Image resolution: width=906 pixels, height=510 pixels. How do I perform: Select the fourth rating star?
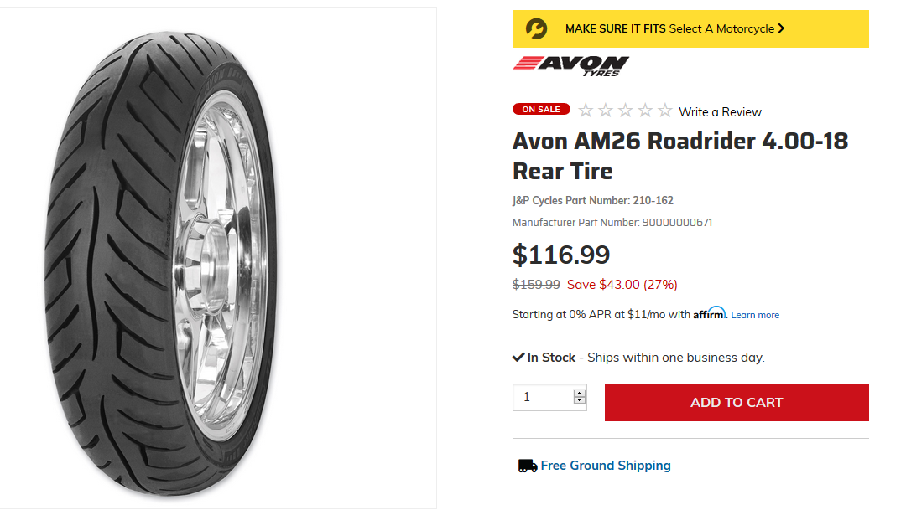(x=645, y=111)
